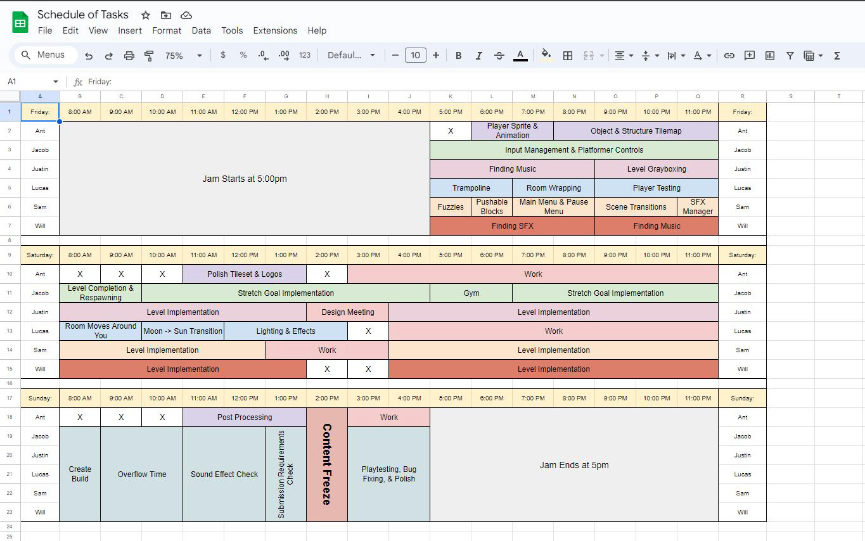Open the Help menu
The height and width of the screenshot is (541, 865).
317,30
